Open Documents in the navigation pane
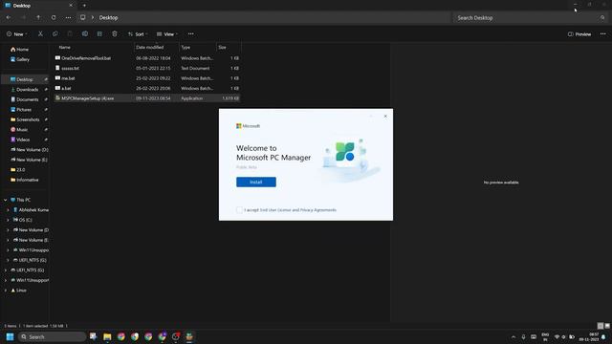This screenshot has height=344, width=612. click(27, 99)
